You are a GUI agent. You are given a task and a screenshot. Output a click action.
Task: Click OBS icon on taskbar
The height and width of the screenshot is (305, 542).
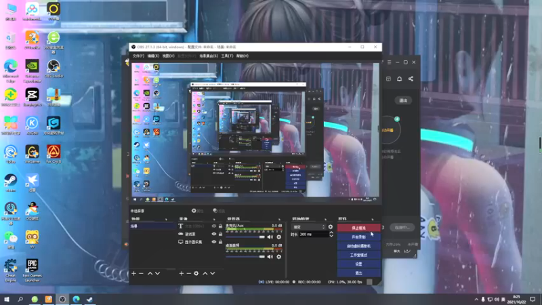tap(62, 299)
